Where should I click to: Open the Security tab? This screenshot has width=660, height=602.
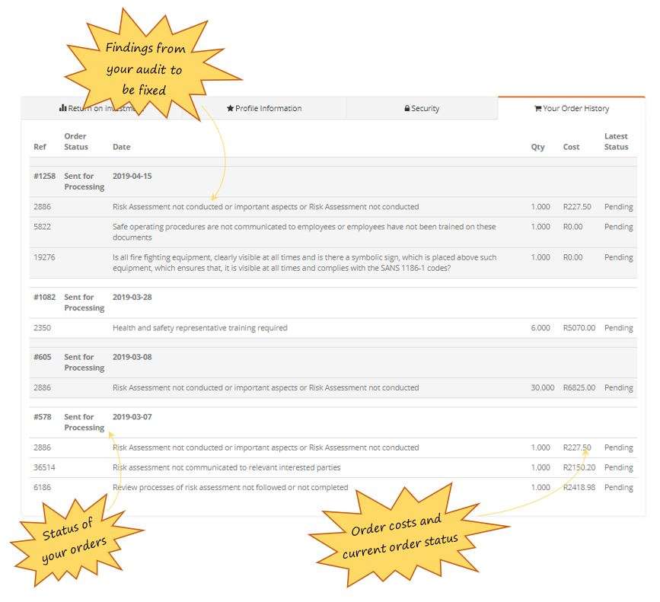click(422, 108)
